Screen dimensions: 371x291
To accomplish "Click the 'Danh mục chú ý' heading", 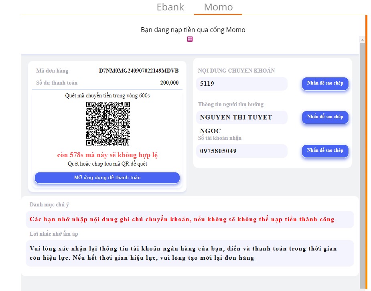I will [49, 204].
